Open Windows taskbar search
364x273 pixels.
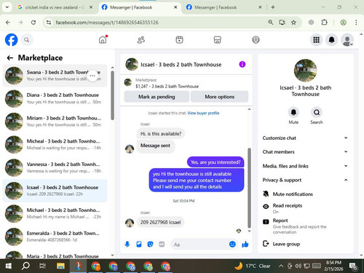point(25,266)
